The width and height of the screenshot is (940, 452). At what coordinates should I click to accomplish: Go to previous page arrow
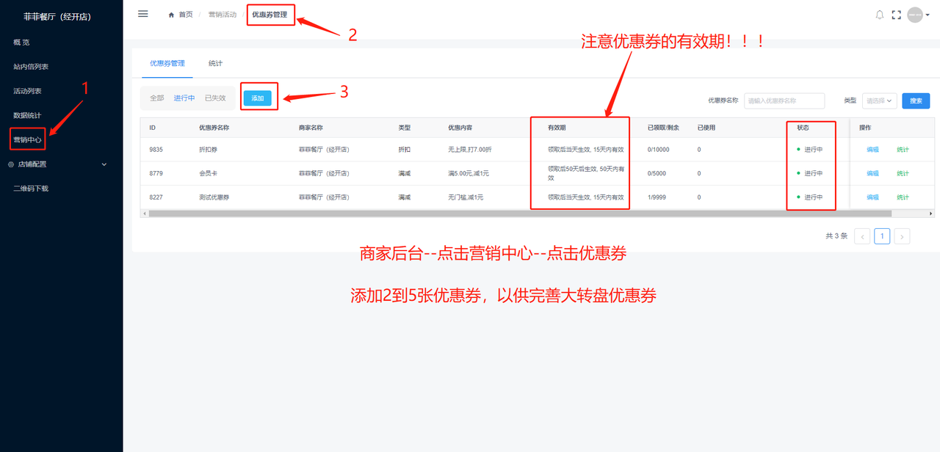click(x=862, y=236)
